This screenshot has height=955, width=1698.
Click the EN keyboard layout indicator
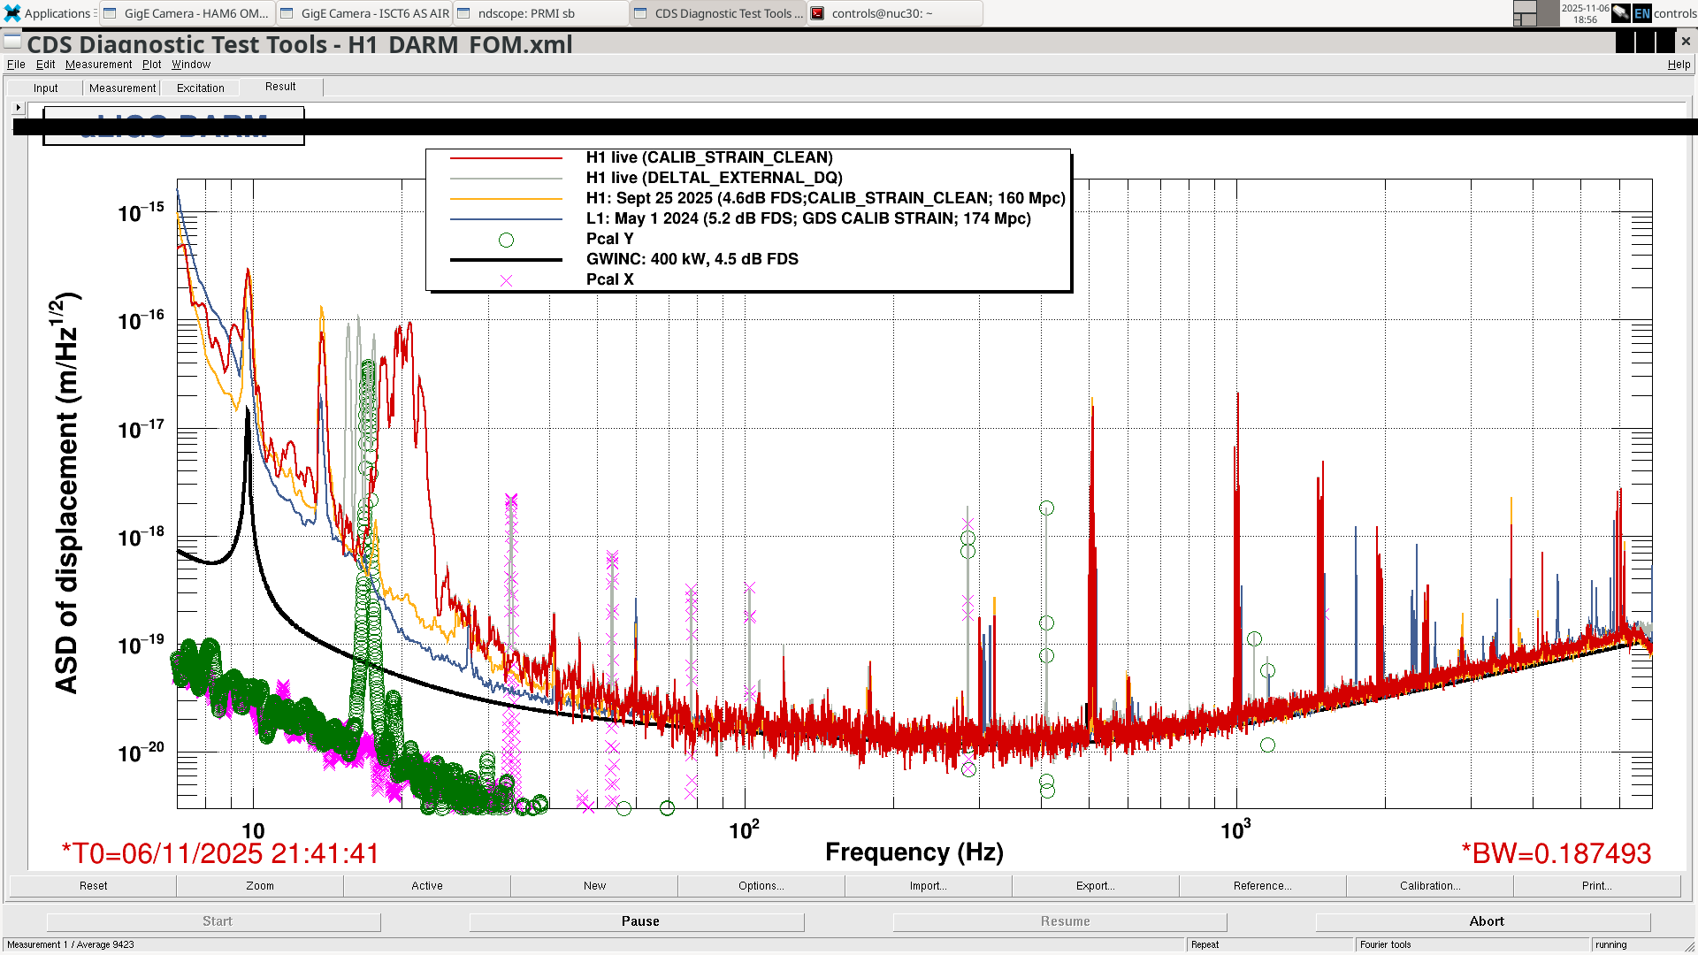1642,13
